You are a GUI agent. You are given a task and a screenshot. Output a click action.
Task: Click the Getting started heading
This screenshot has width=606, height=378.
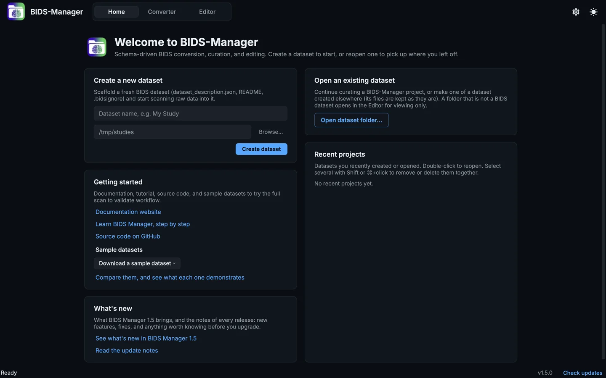pos(118,182)
